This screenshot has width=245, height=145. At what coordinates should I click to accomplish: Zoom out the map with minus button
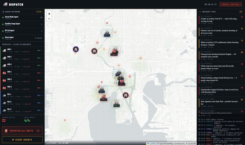tap(49, 19)
